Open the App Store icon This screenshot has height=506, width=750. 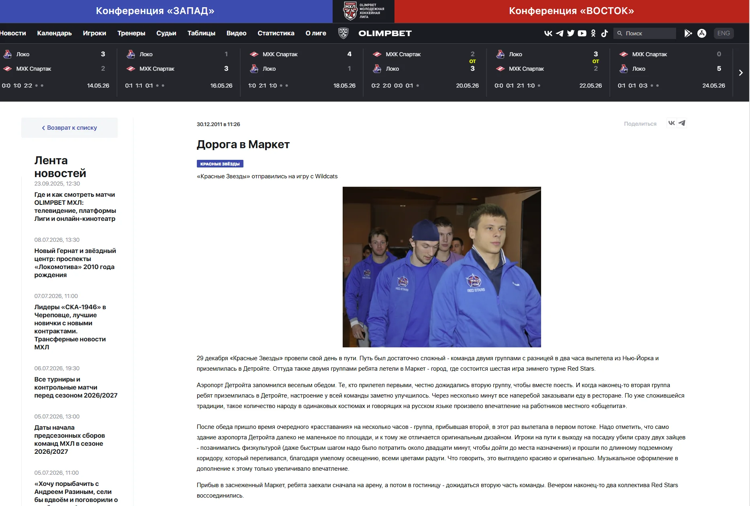702,33
